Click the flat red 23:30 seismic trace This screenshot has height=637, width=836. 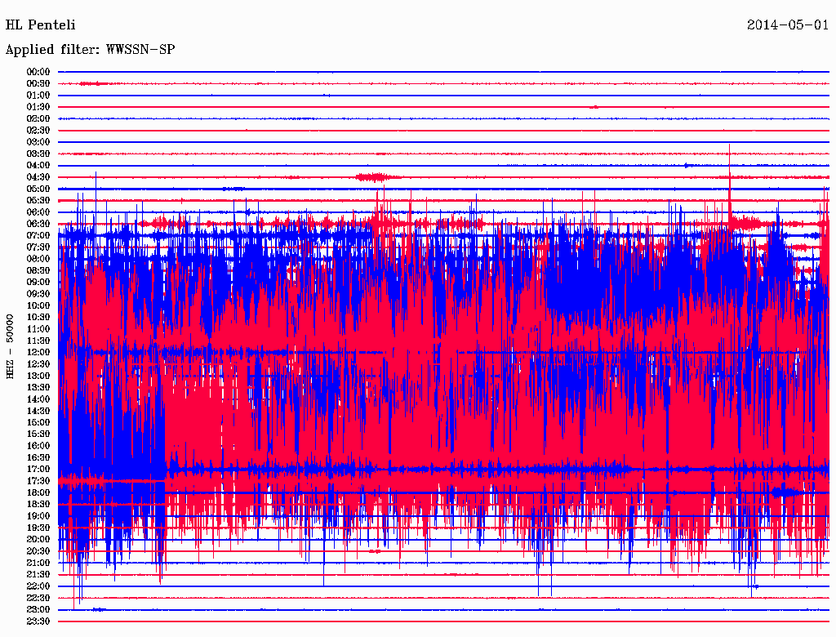[x=443, y=621]
